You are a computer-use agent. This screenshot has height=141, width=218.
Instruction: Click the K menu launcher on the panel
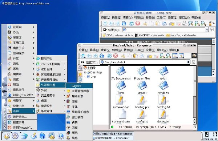[7, 136]
